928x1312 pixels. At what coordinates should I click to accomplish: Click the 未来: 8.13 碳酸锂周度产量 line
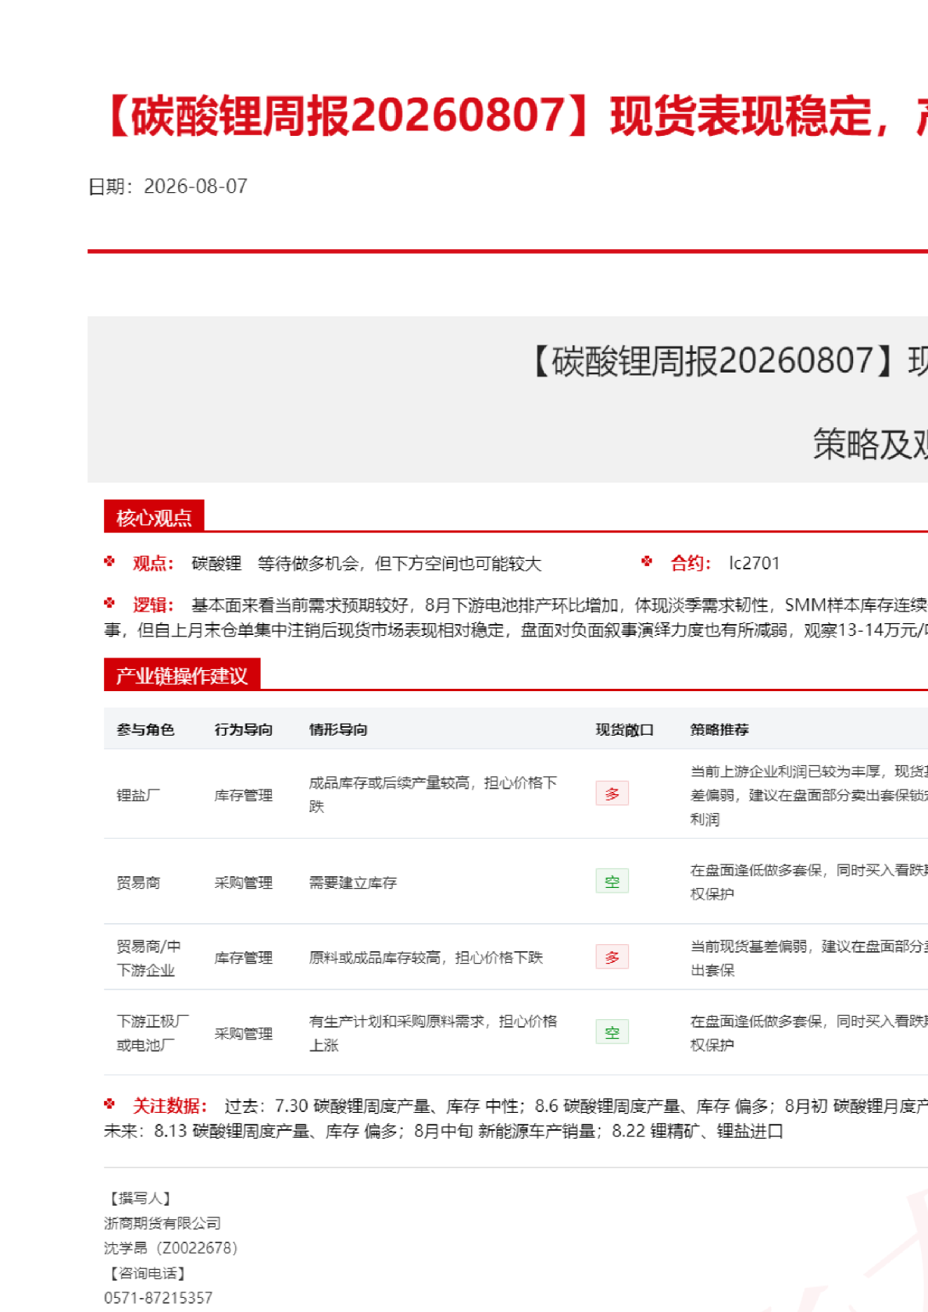coord(443,1131)
